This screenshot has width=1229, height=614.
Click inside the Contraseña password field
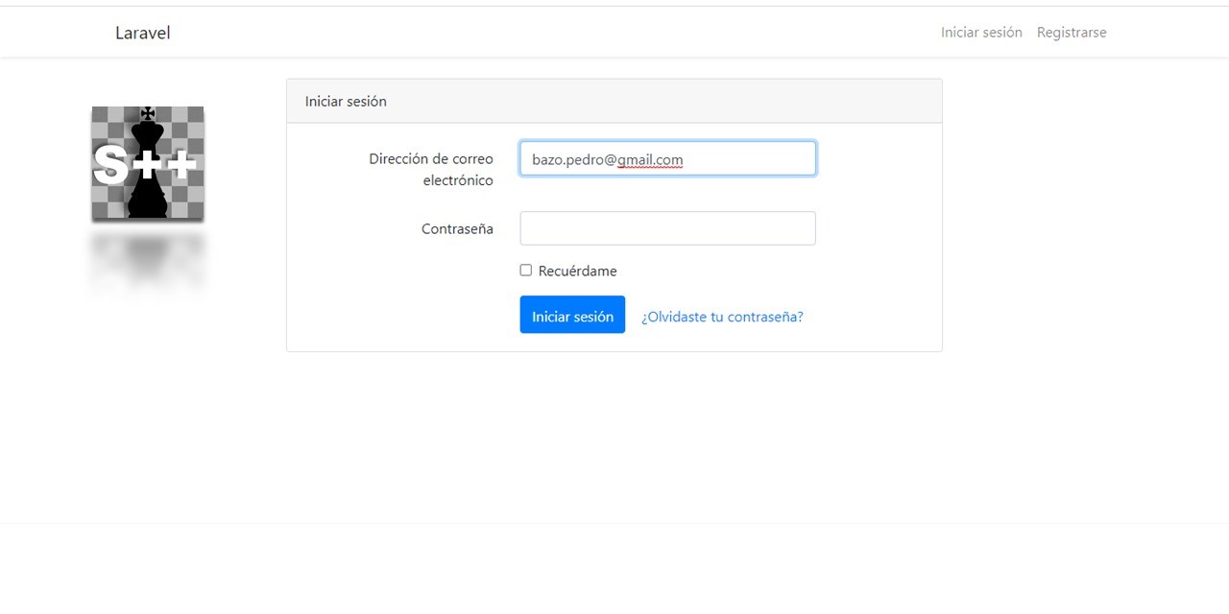(667, 228)
